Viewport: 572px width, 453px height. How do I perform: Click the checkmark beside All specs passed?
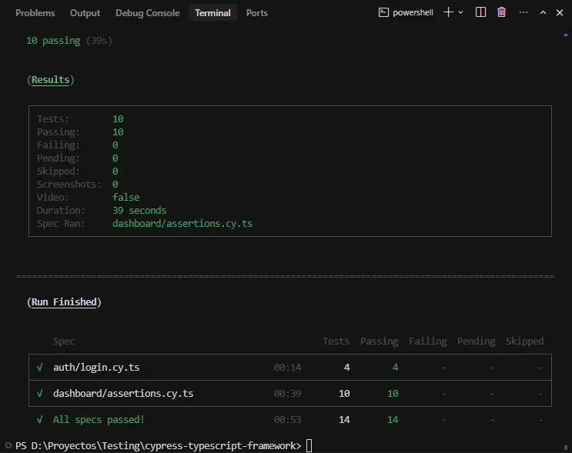[40, 420]
